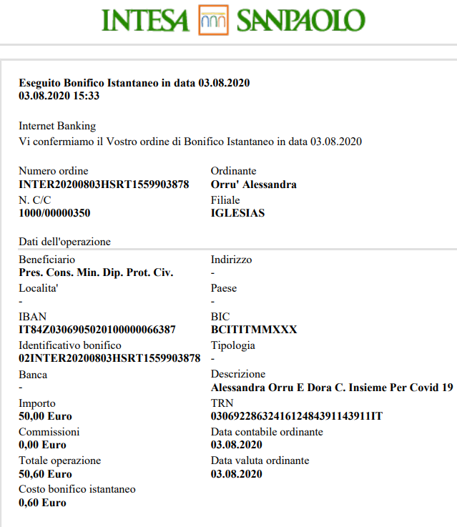This screenshot has height=527, width=457.
Task: Click the Totale operazione 50,60 Euro
Action: point(45,474)
